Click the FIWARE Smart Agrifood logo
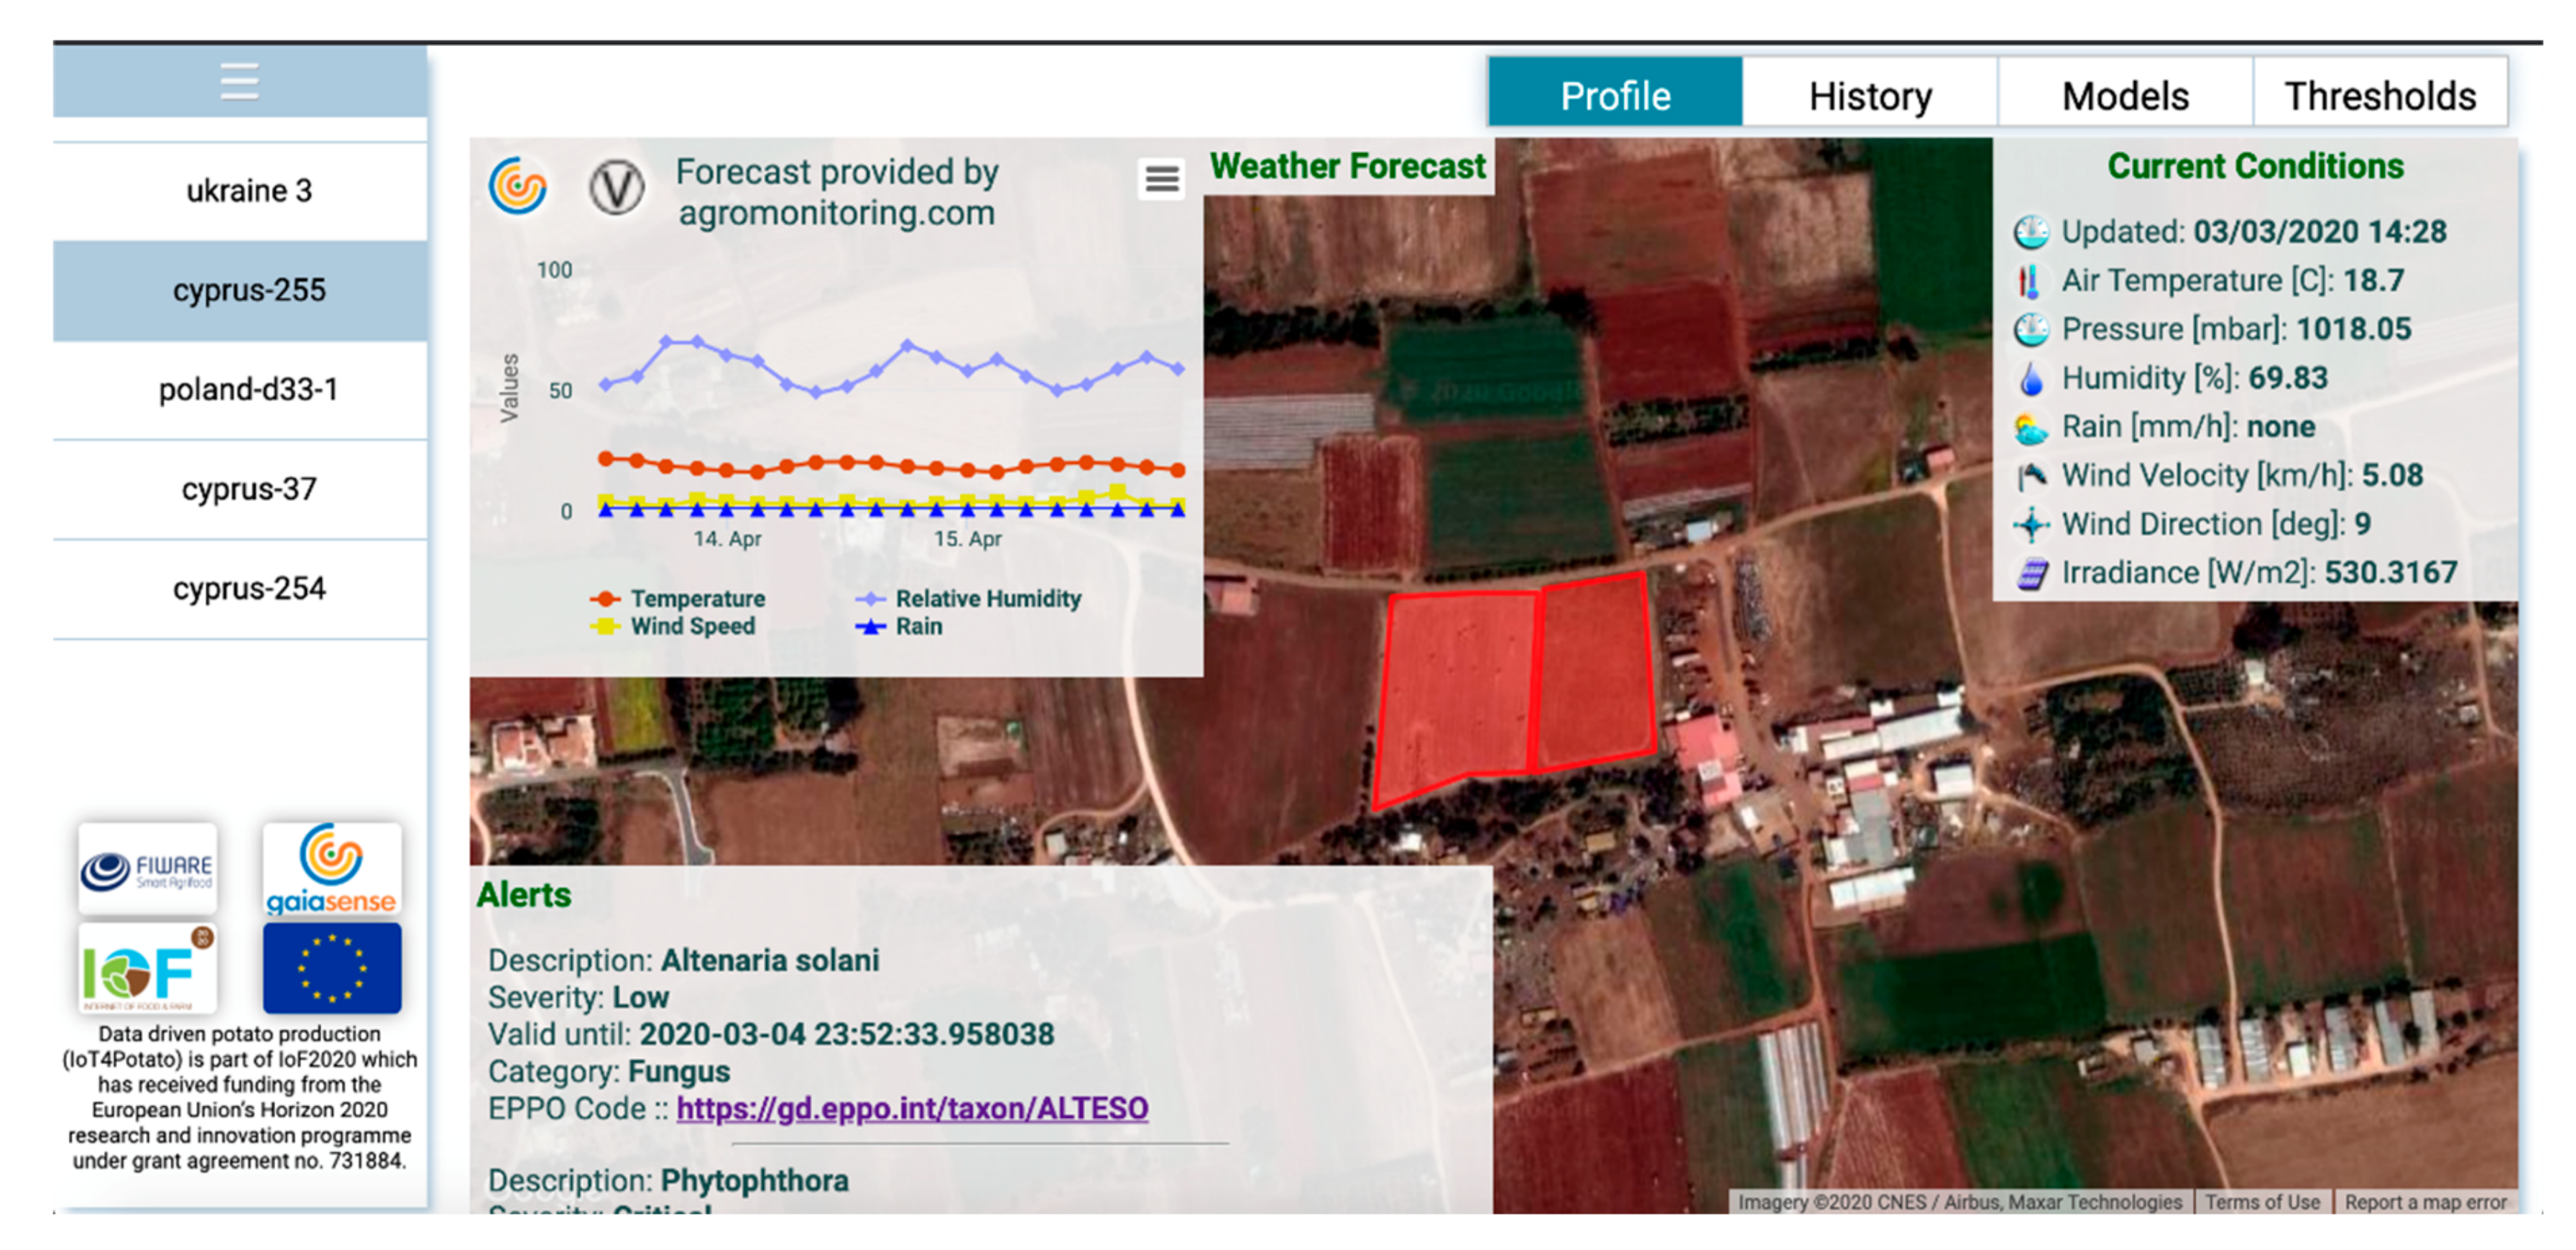This screenshot has height=1250, width=2576. pos(147,869)
